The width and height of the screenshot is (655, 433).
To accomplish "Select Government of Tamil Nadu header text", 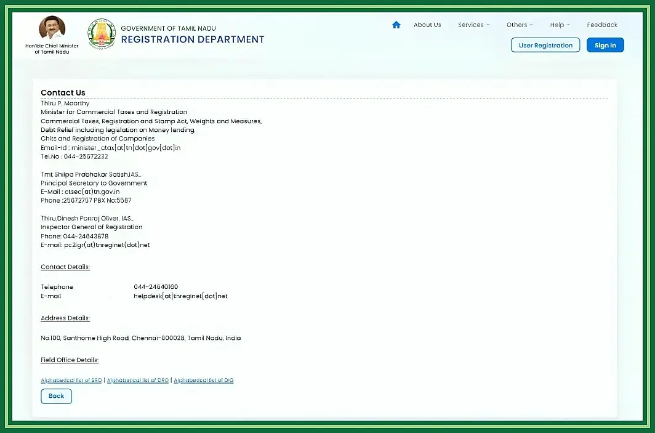I will click(x=168, y=28).
